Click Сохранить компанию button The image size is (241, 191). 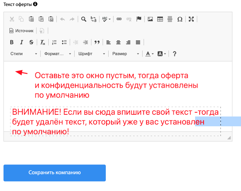55,173
